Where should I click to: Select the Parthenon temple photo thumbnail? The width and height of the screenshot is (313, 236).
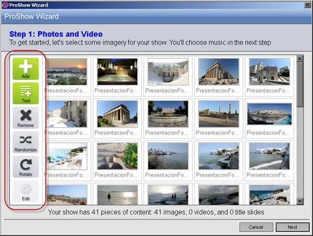click(219, 72)
